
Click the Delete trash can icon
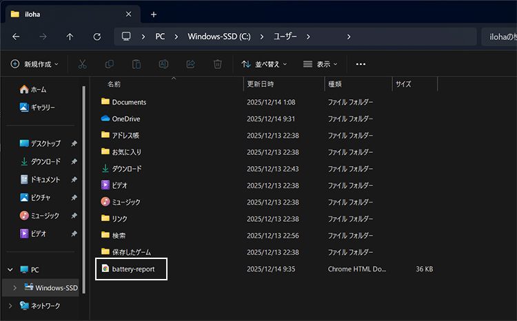[218, 64]
